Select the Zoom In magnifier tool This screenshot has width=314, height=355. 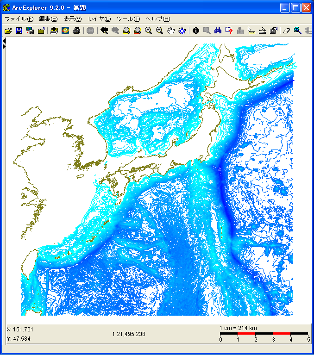click(149, 31)
